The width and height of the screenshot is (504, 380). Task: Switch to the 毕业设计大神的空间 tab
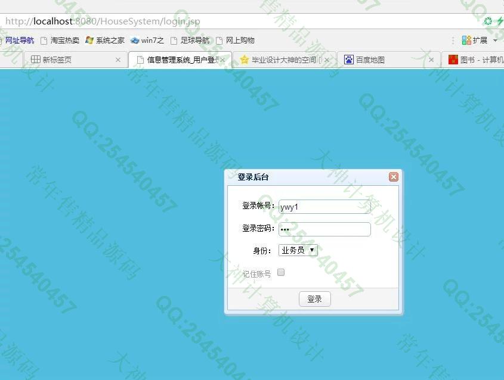(285, 60)
